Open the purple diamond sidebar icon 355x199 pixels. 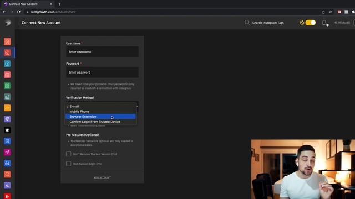pos(7,119)
